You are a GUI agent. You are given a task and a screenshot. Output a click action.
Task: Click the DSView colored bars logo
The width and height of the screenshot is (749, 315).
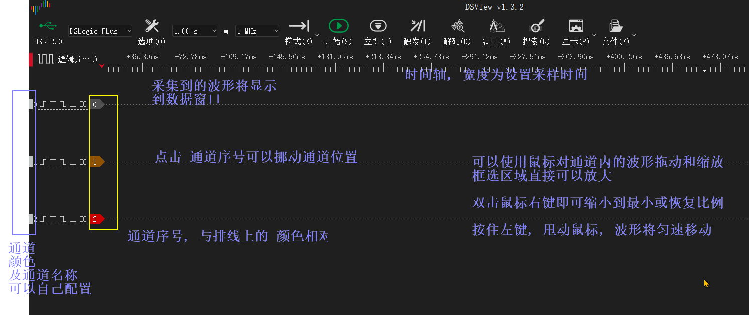click(x=41, y=7)
